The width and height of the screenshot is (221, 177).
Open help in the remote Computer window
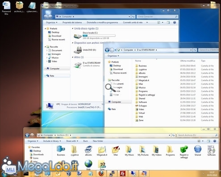click(175, 22)
